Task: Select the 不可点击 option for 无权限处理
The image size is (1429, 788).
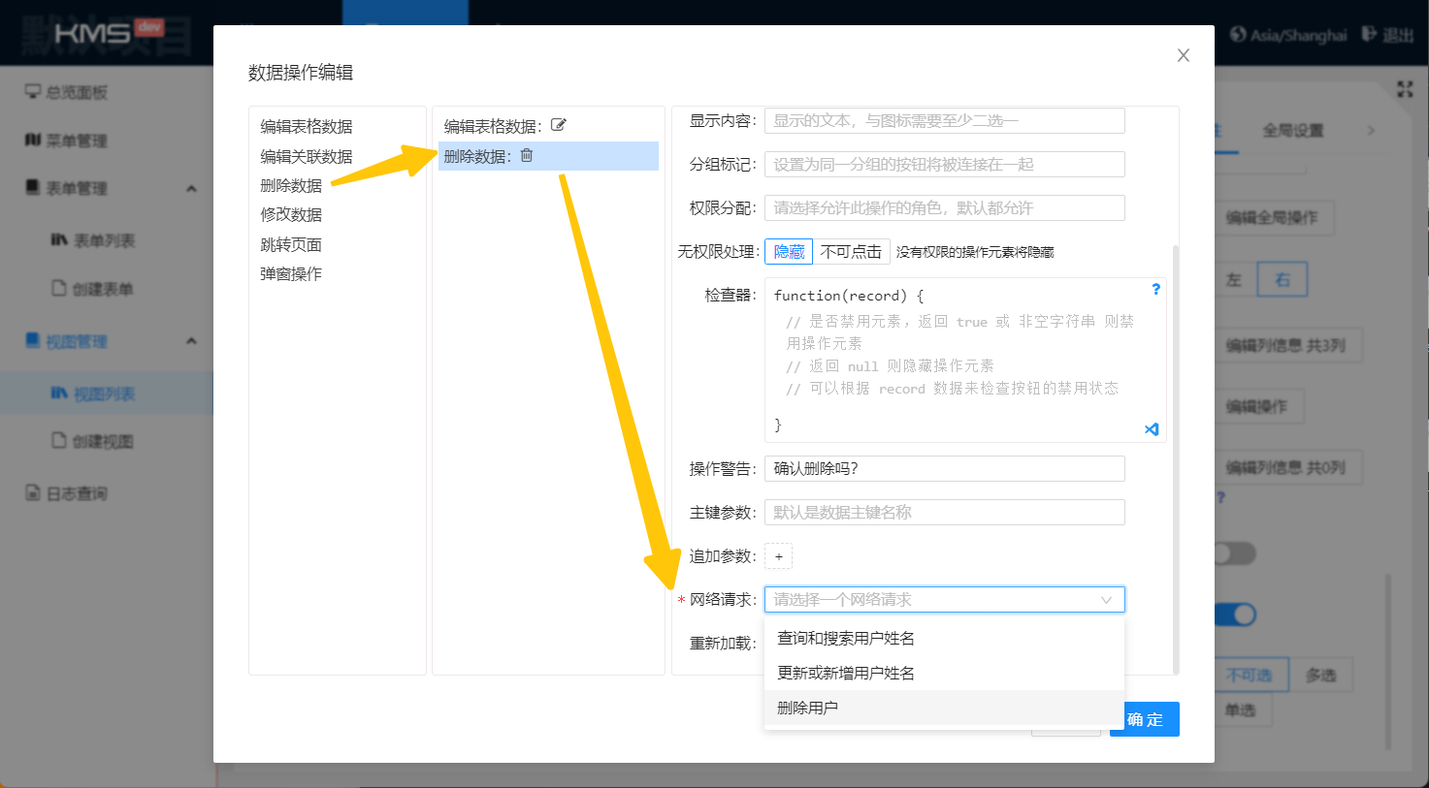Action: 851,252
